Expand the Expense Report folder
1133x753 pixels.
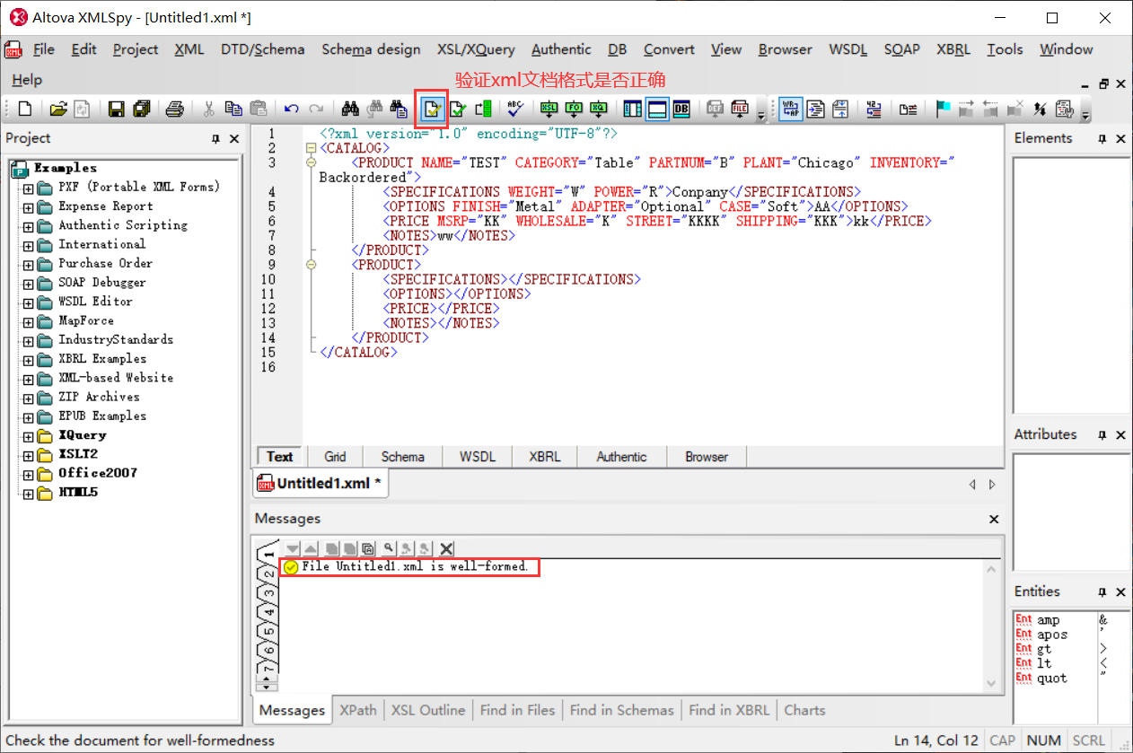27,206
